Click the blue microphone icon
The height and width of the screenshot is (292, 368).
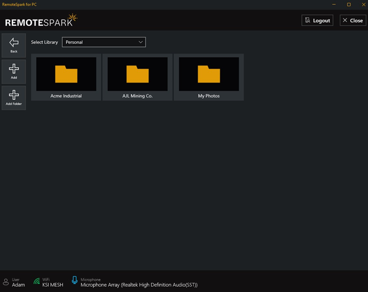(74, 280)
